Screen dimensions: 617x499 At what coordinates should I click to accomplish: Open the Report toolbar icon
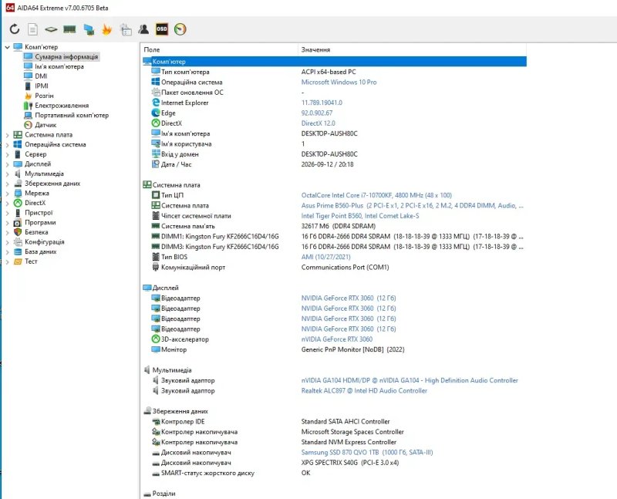click(x=32, y=29)
